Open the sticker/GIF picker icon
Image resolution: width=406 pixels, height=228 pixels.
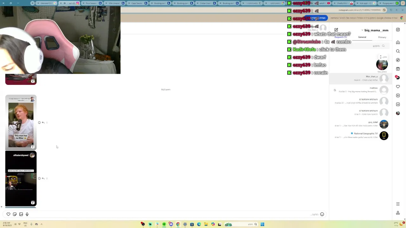[x=15, y=214]
